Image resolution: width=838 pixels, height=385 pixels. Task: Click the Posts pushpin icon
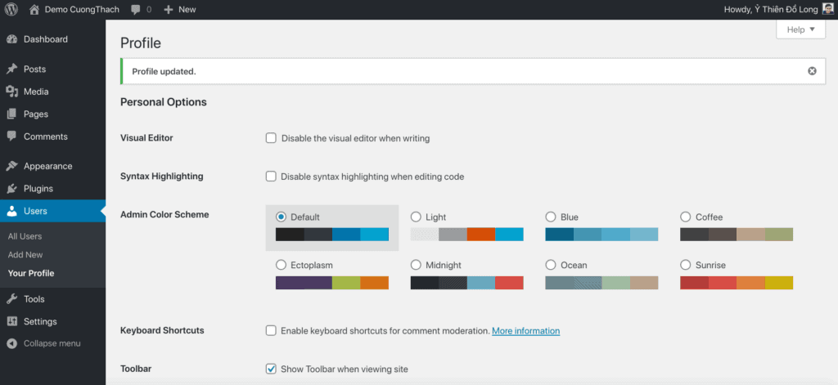pyautogui.click(x=11, y=69)
